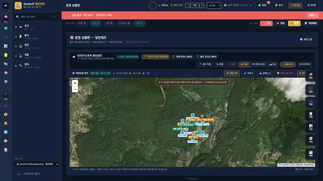Click the green heart icon in the left rail
This screenshot has width=323, height=181.
coord(5,28)
